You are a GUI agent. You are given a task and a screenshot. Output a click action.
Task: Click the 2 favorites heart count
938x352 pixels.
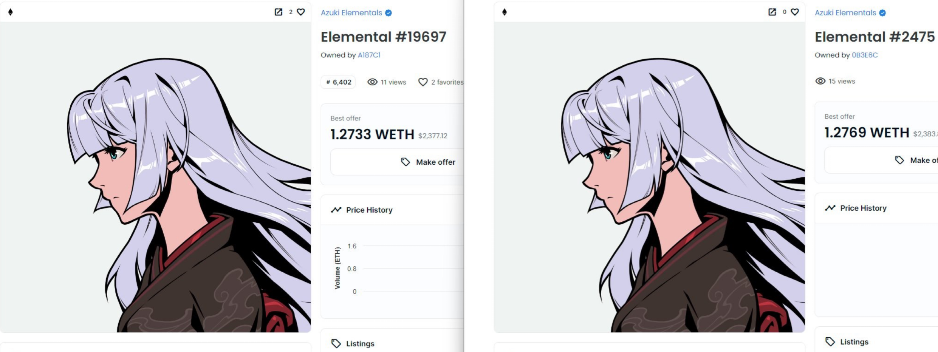(x=441, y=82)
